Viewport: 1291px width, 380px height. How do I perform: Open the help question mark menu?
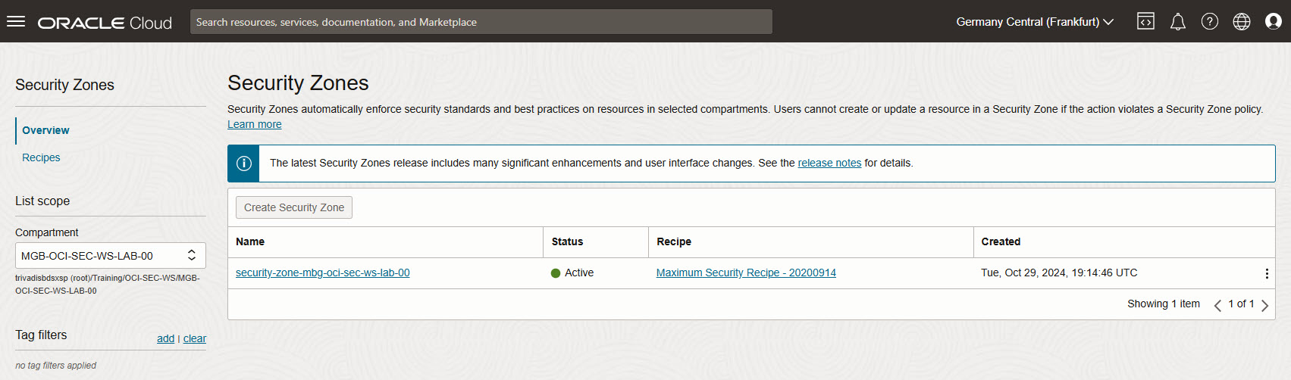pos(1210,22)
